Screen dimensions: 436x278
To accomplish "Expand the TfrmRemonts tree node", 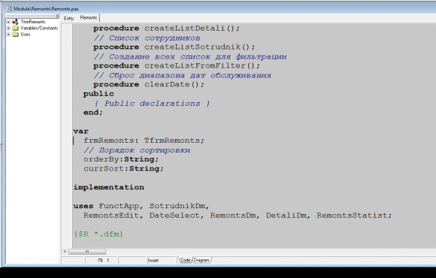I will click(x=8, y=22).
